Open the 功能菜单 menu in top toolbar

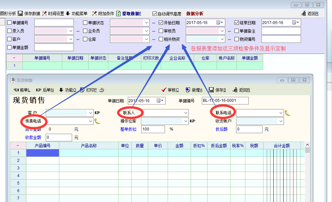point(76,14)
